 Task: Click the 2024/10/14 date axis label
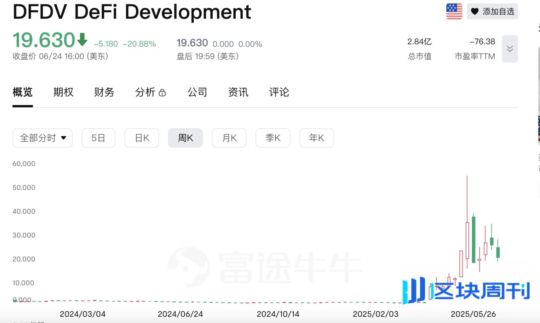pos(278,314)
